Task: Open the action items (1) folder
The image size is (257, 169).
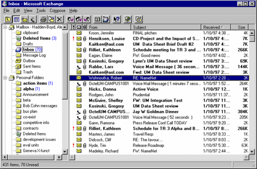Action: pos(38,83)
